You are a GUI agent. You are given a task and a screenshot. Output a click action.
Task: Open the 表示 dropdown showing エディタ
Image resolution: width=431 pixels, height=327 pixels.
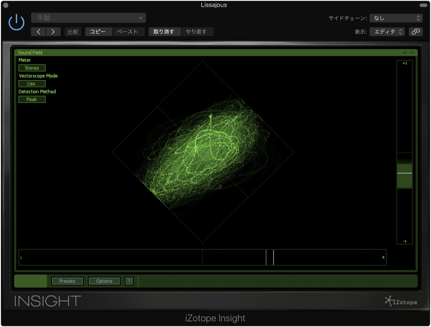(x=387, y=31)
